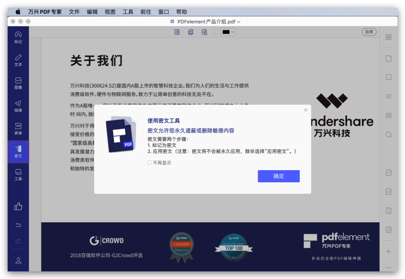This screenshot has width=405, height=279.
Task: Zoom out with the minus icon
Action: pyautogui.click(x=388, y=268)
